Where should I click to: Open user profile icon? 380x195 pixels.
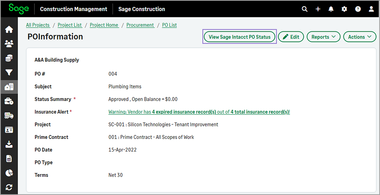coord(371,9)
